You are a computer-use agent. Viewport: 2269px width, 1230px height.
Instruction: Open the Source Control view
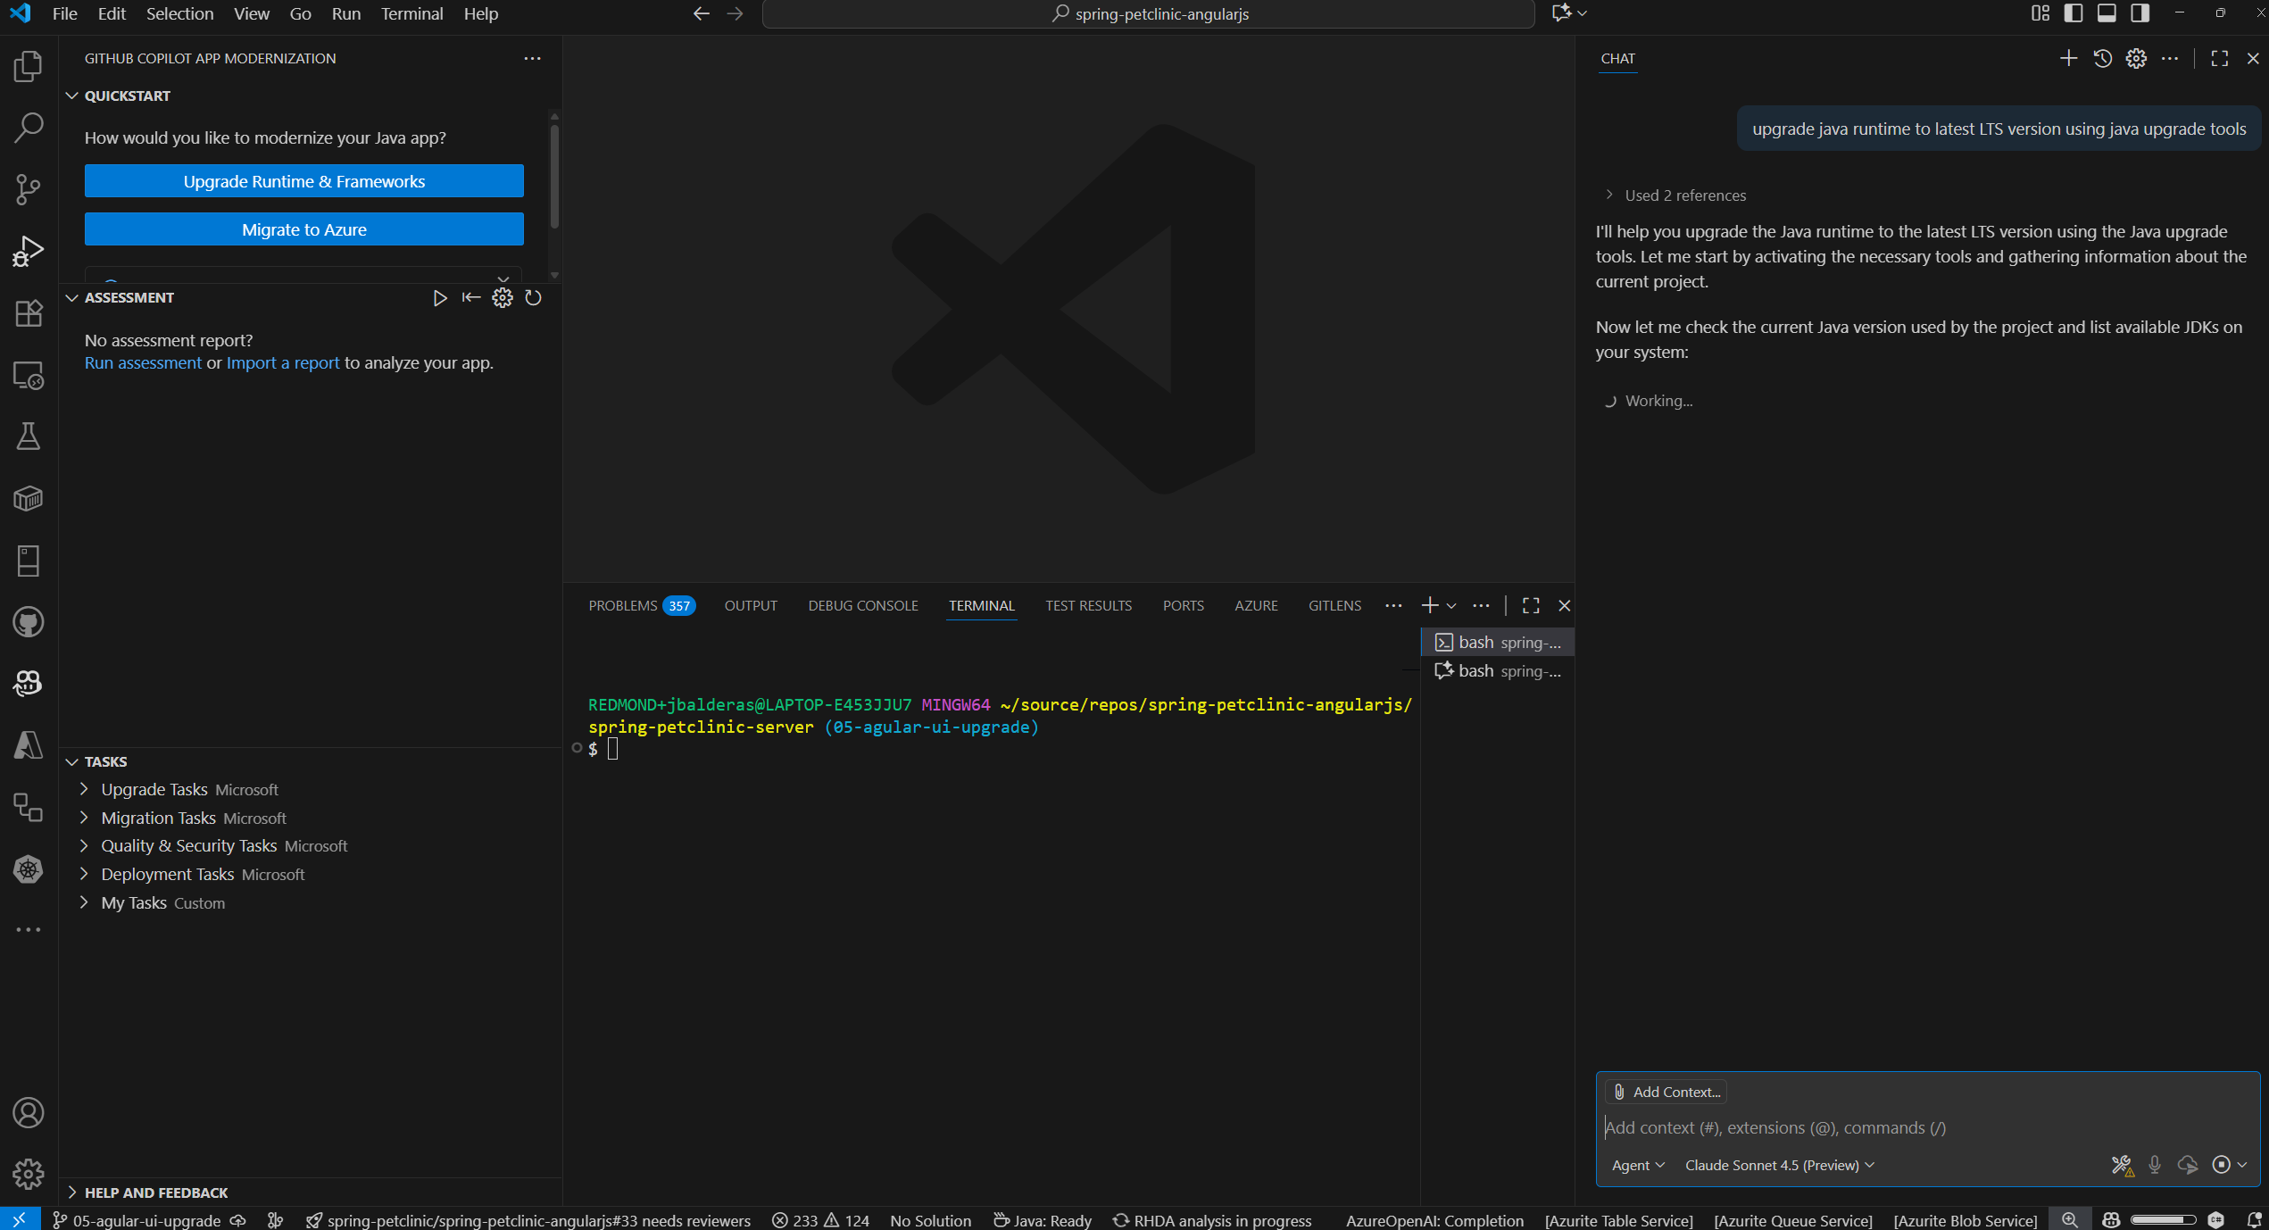(x=29, y=189)
